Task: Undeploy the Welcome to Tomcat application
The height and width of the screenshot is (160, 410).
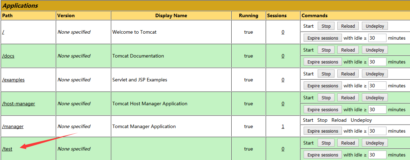Action: click(375, 26)
